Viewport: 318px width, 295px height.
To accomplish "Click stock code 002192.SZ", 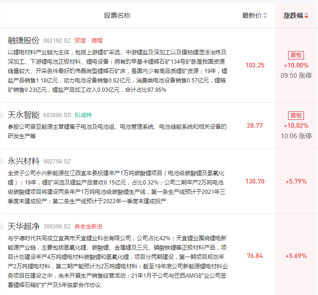I will click(x=57, y=41).
